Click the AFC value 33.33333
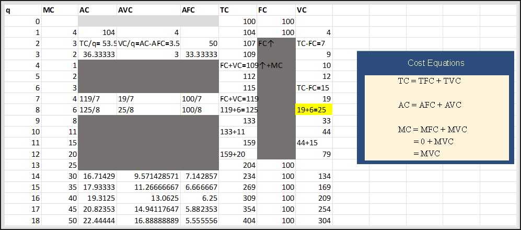 [x=200, y=54]
